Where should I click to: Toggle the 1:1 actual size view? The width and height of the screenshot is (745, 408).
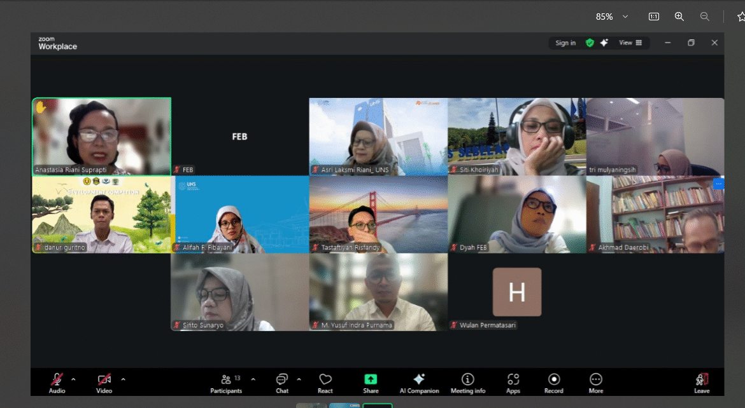tap(653, 17)
